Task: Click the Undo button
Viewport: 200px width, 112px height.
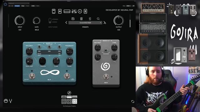Action: (x=33, y=6)
